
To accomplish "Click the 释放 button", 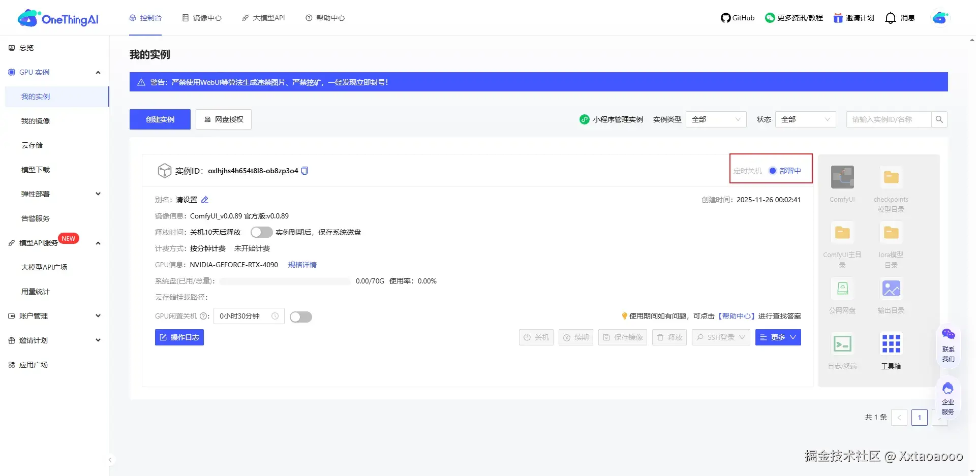I will (x=669, y=337).
